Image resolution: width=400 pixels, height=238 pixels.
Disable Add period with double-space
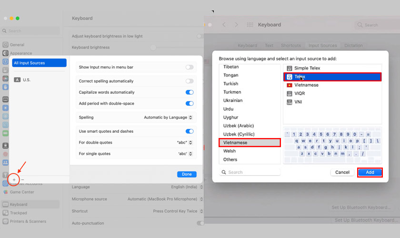coord(190,104)
